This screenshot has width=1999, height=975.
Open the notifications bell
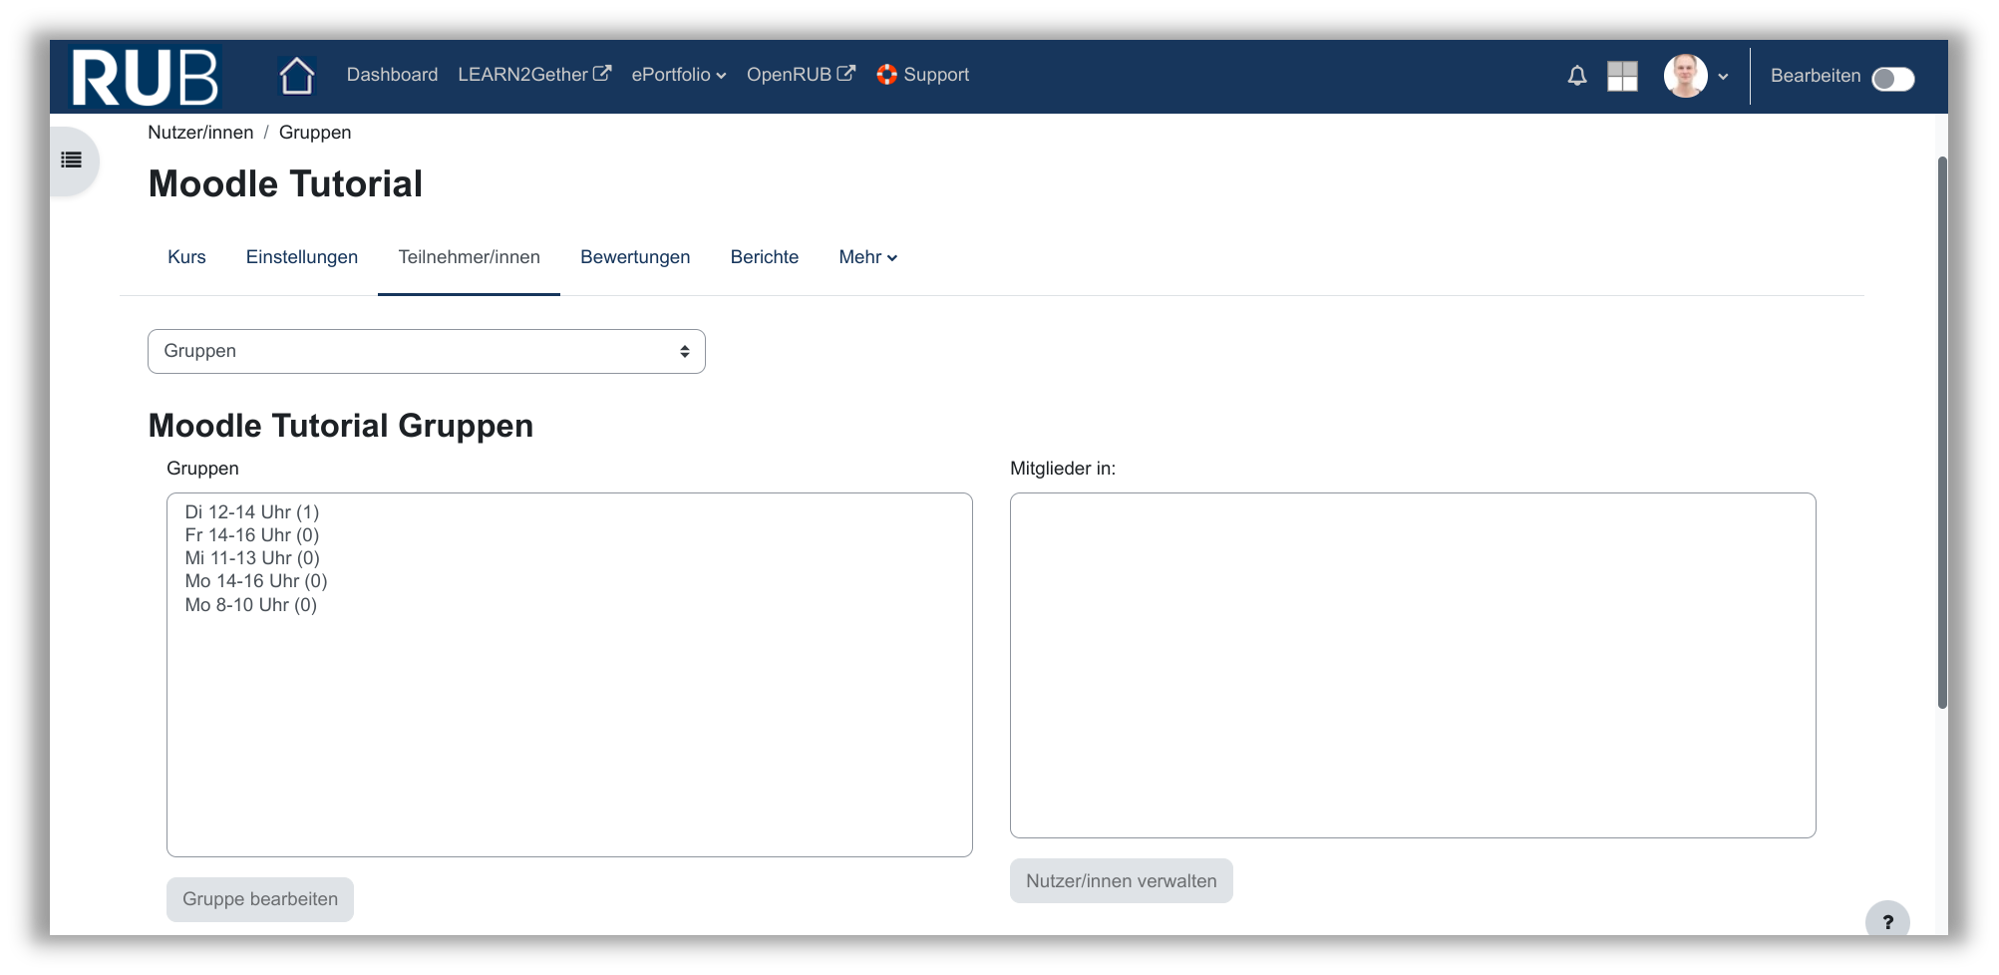pos(1576,76)
